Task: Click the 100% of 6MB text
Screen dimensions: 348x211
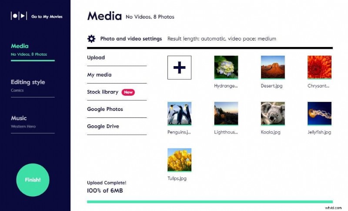Action: point(105,191)
